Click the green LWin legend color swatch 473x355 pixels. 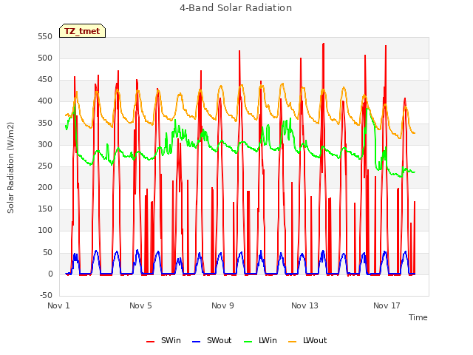point(248,342)
